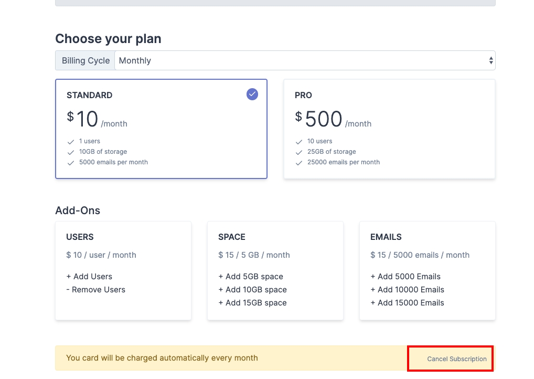
Task: Click Remove Users link
Action: 95,290
